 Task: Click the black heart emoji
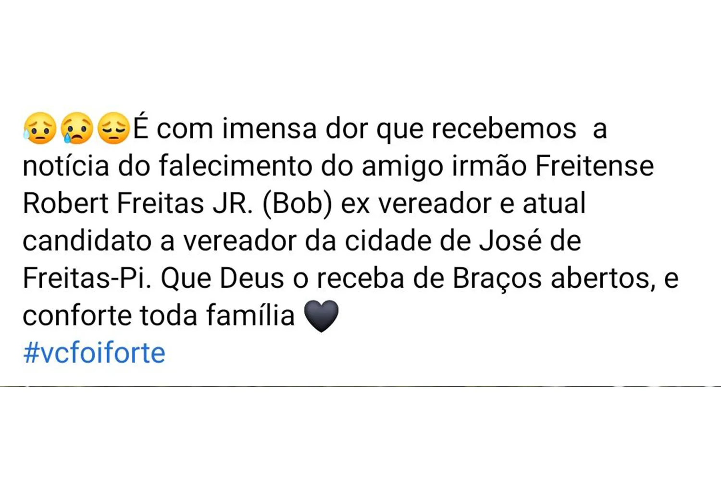coord(322,316)
